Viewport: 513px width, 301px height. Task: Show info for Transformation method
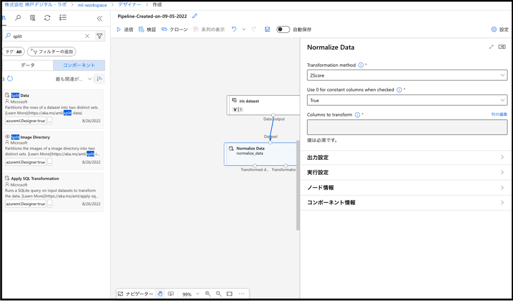pyautogui.click(x=360, y=65)
